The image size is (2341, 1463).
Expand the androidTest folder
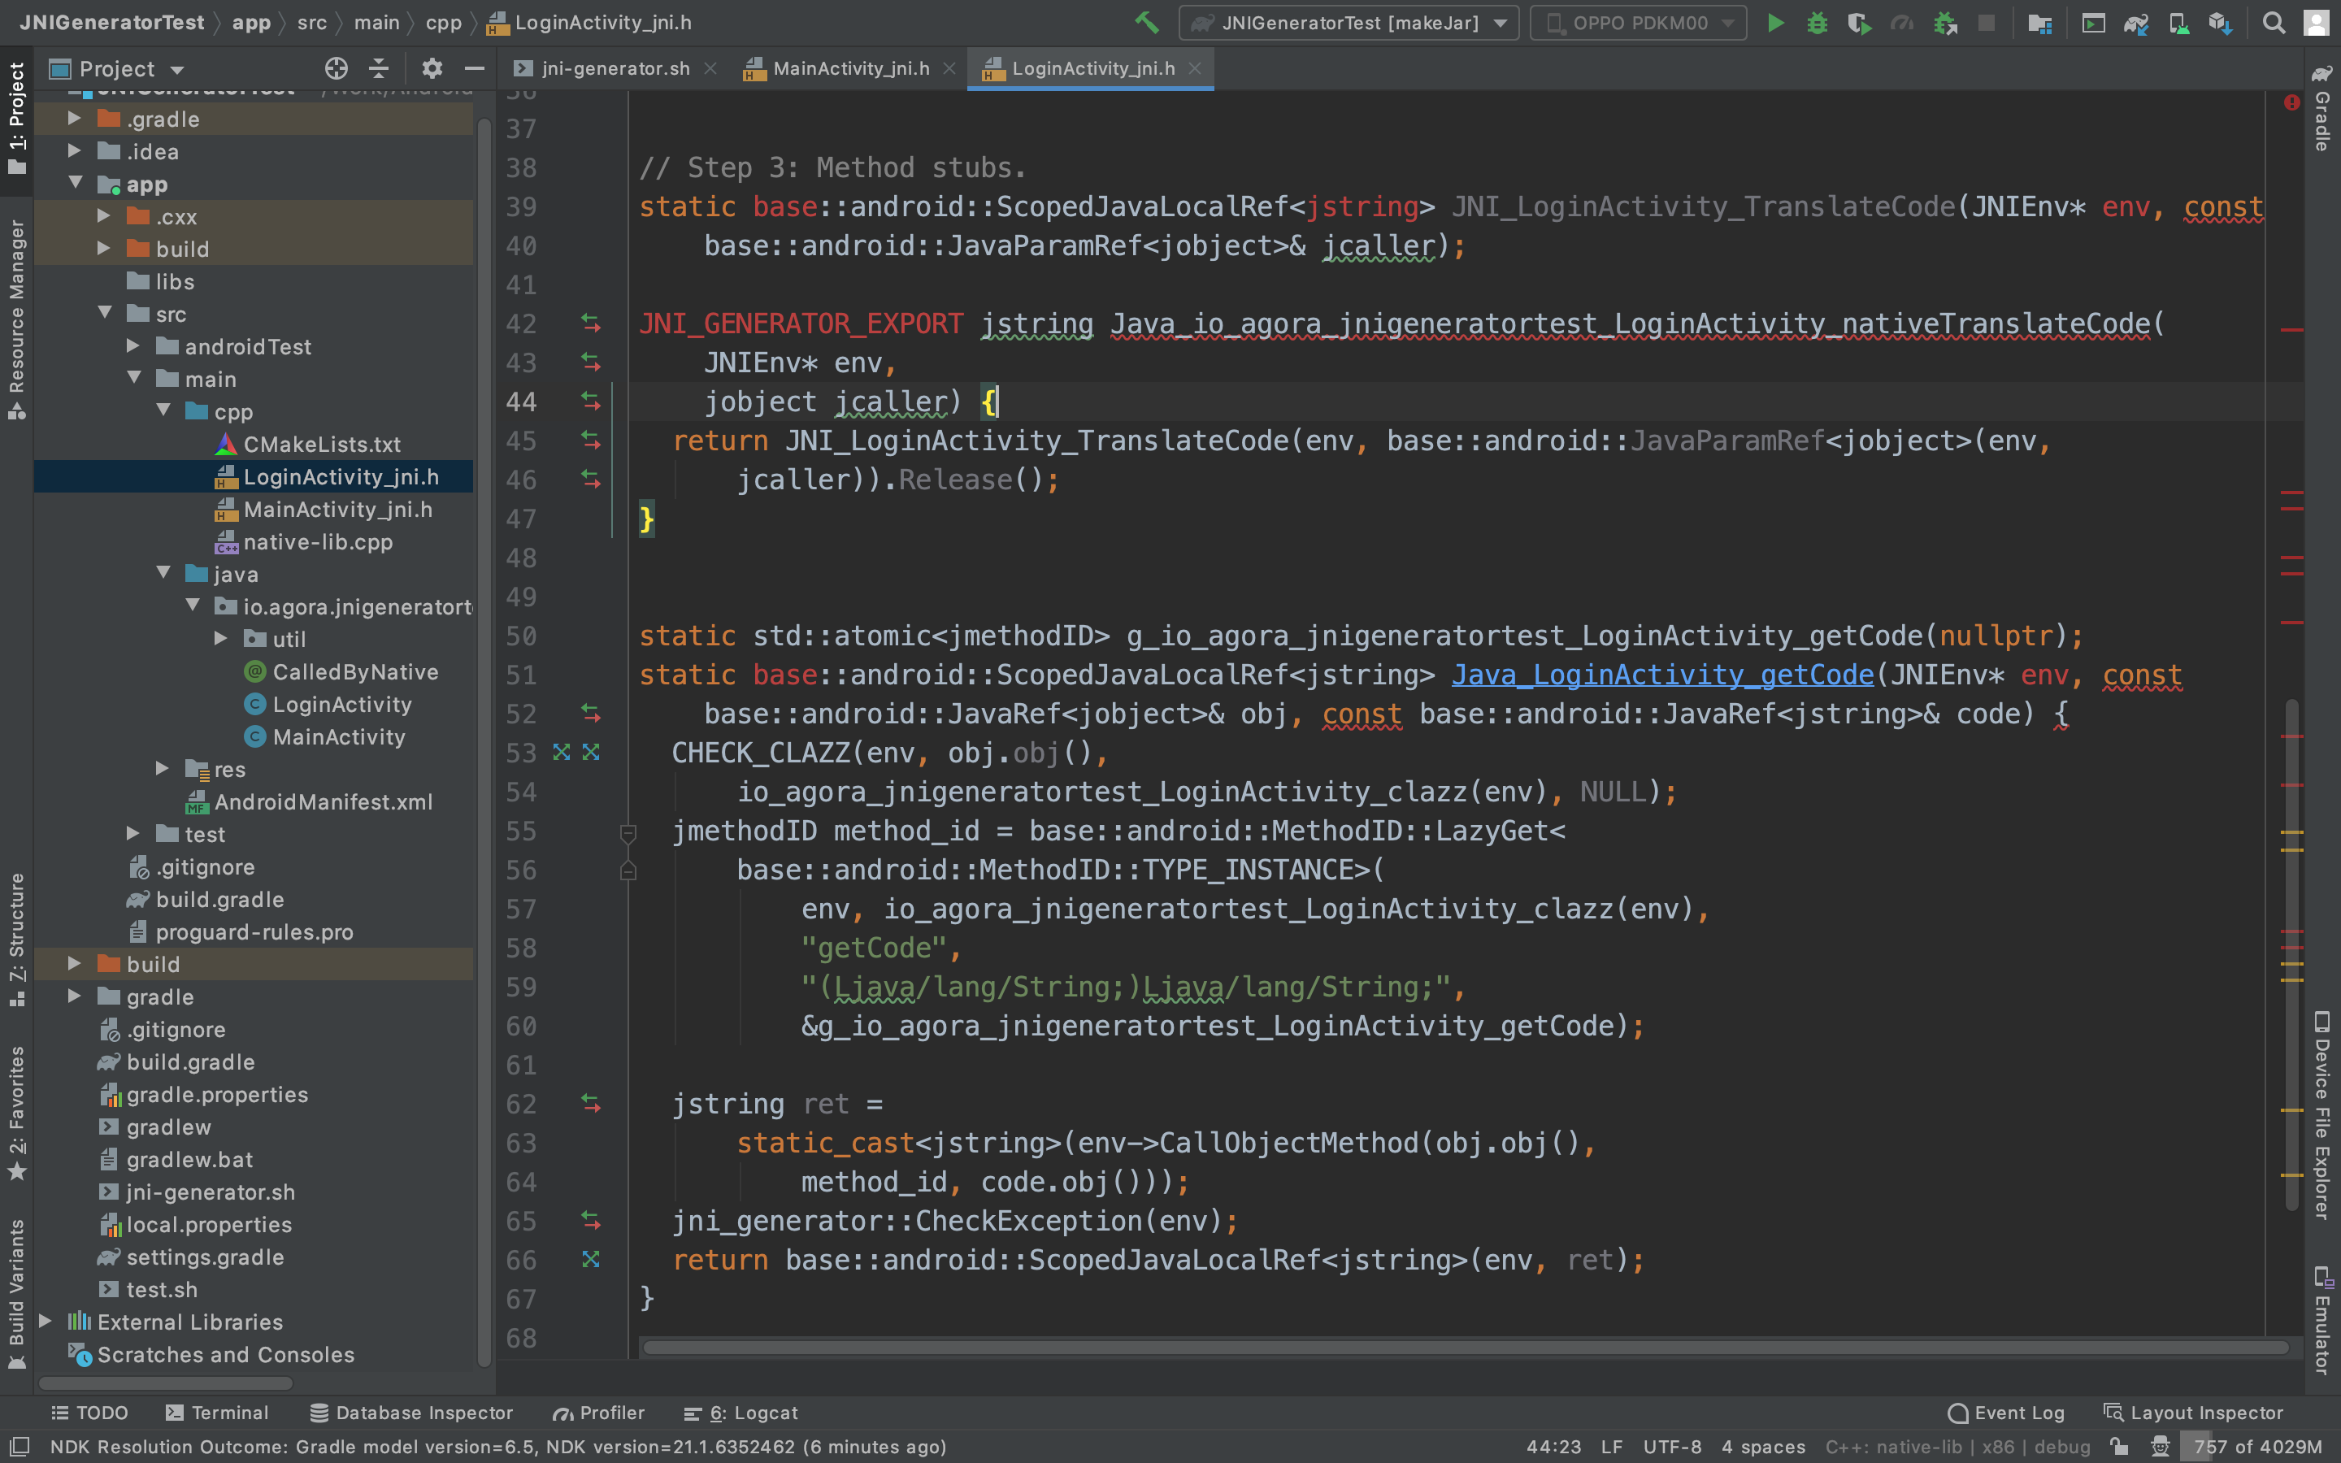point(133,346)
